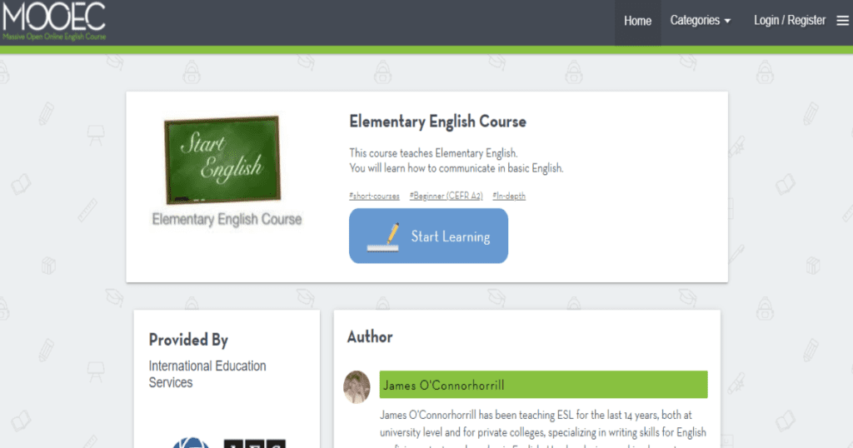Image resolution: width=853 pixels, height=448 pixels.
Task: Click the Elementary English Course heading
Action: coord(437,122)
